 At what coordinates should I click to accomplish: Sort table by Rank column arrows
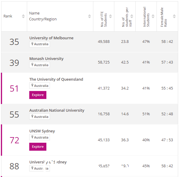point(23,16)
